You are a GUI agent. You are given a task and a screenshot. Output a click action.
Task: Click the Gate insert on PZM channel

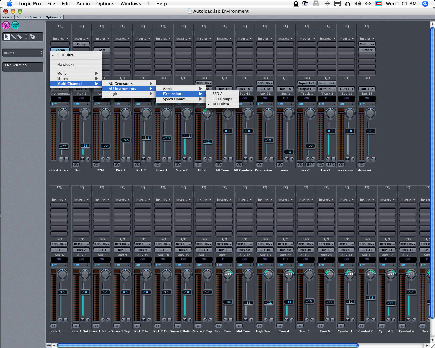pyautogui.click(x=102, y=50)
